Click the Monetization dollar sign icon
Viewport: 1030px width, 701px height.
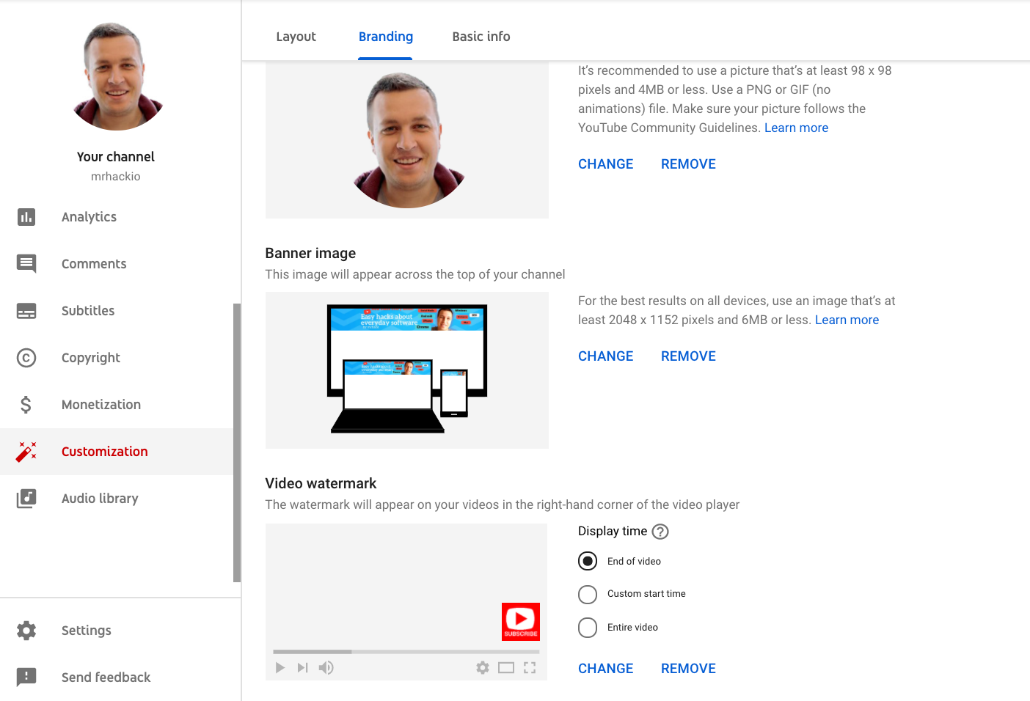tap(26, 405)
